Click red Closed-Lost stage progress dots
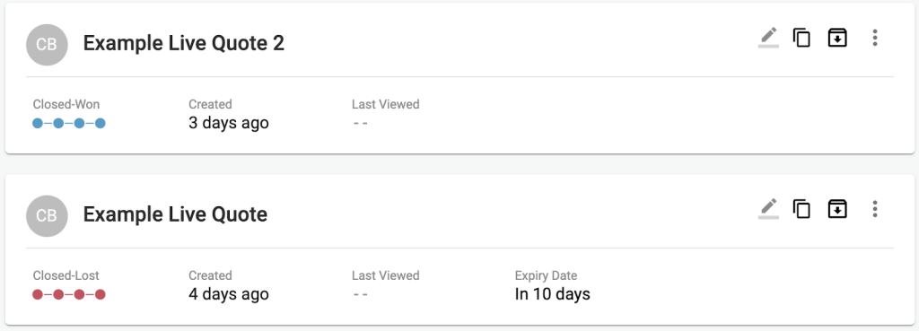919x331 pixels. (68, 294)
